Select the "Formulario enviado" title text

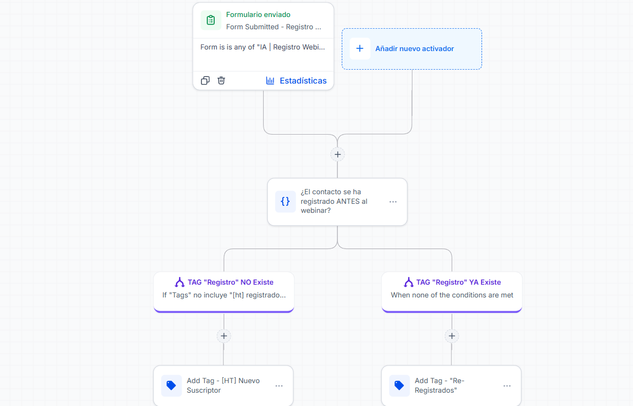point(258,14)
